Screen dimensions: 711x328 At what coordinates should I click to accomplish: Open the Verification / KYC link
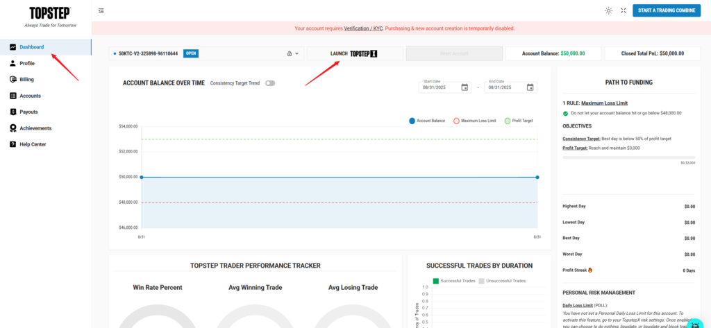(x=363, y=28)
